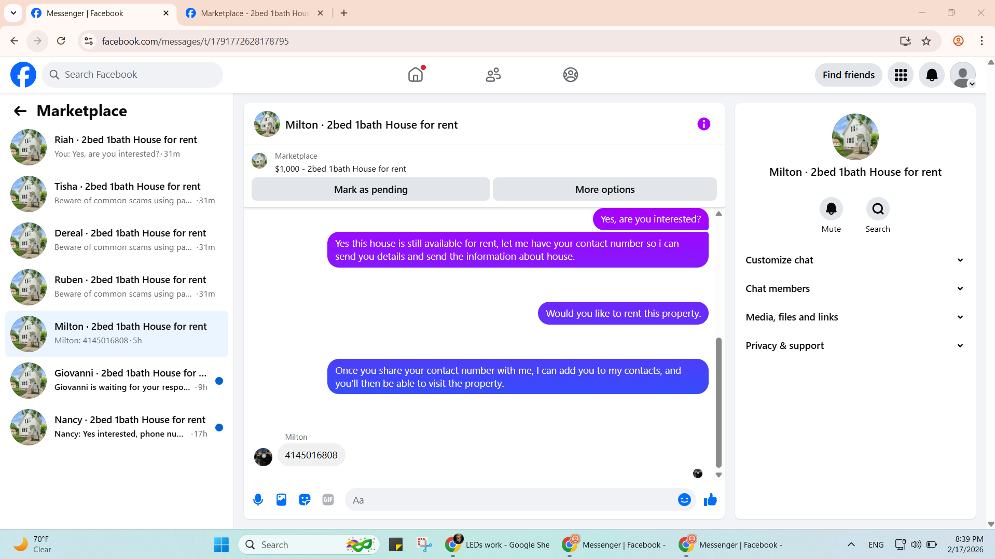Viewport: 995px width, 559px height.
Task: View site information icon in address bar
Action: (x=89, y=41)
